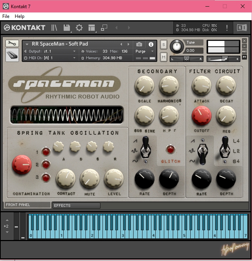The image size is (252, 261).
Task: Click the exclamation panic icon
Action: (x=227, y=28)
